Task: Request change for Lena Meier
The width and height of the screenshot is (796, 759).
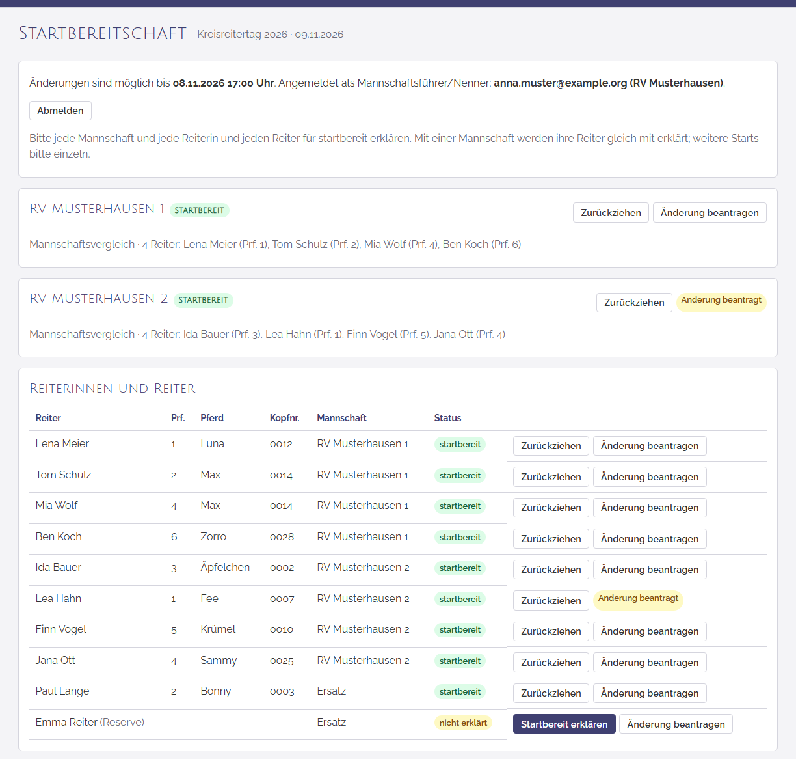Action: tap(650, 446)
